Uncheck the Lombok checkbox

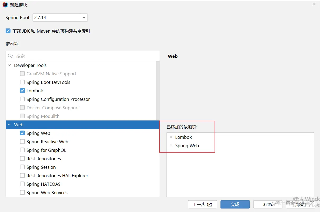(23, 91)
